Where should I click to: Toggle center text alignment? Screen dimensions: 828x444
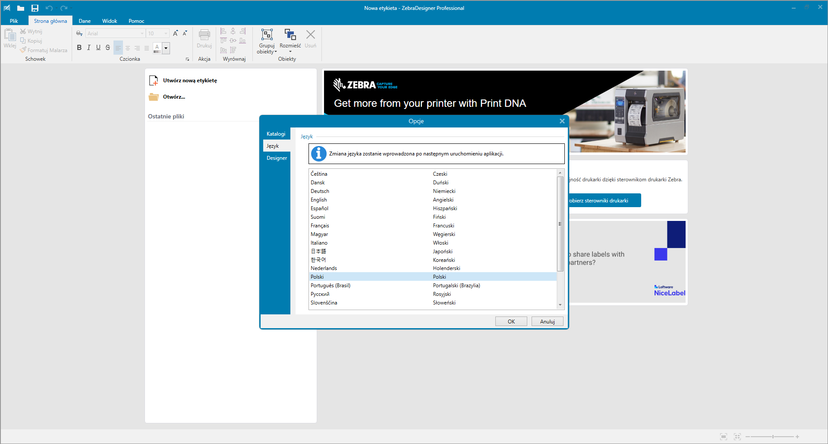pos(128,48)
